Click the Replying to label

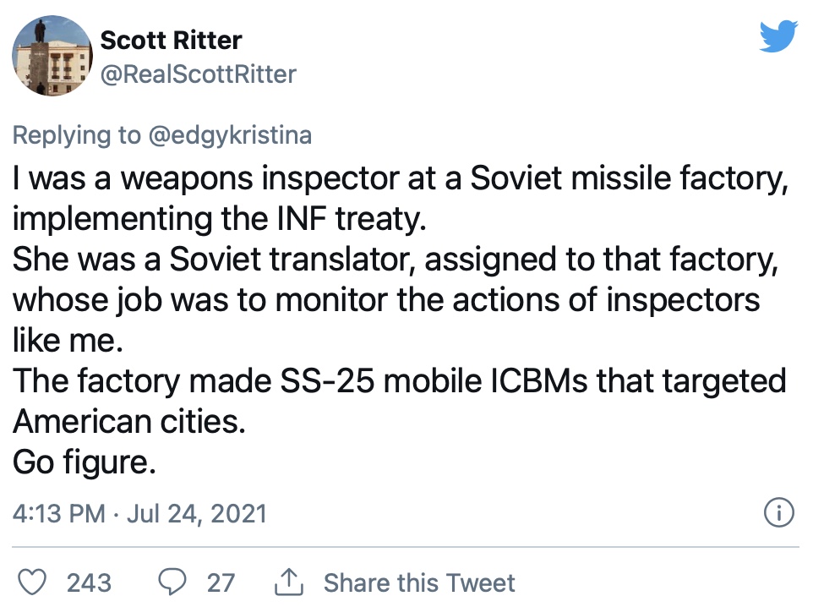click(x=76, y=135)
